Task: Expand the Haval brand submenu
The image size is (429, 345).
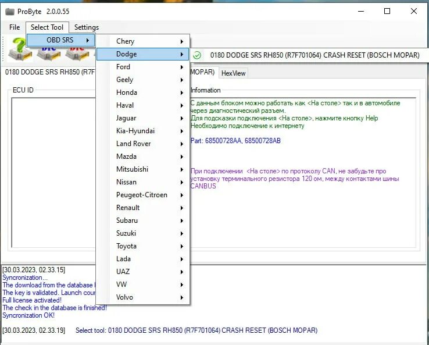Action: click(142, 105)
